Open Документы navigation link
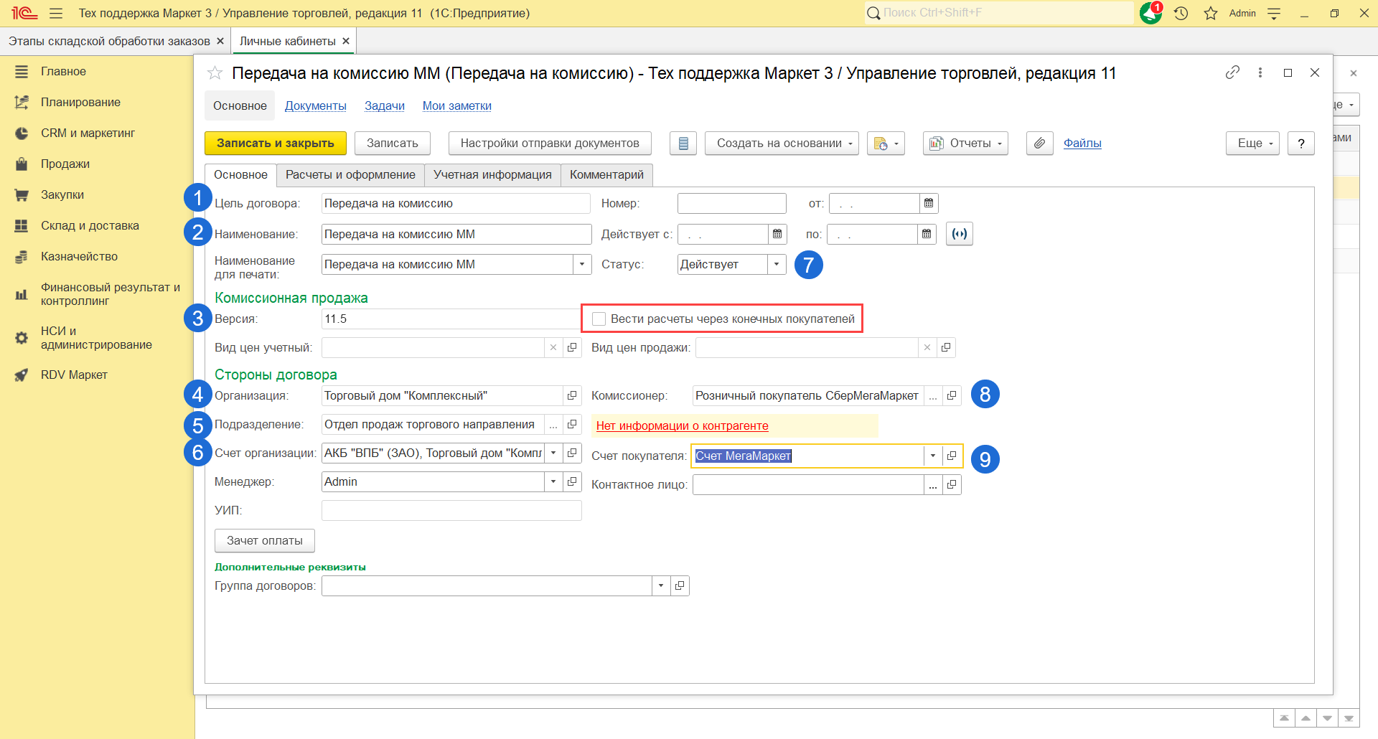 point(316,106)
